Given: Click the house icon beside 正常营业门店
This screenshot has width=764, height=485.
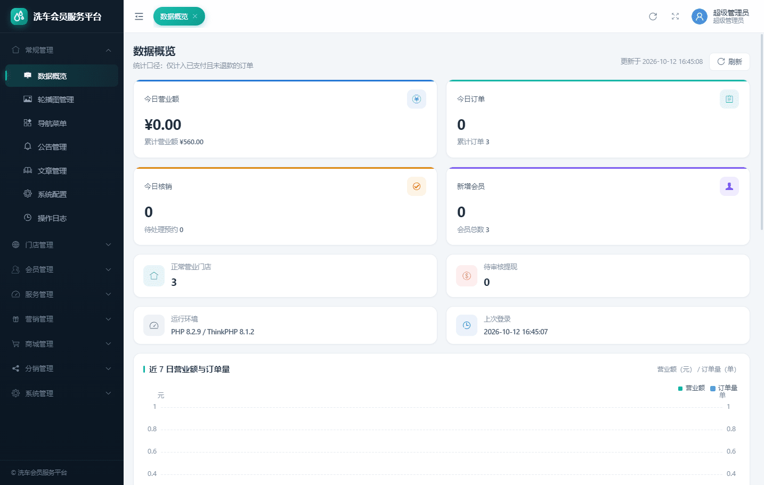Looking at the screenshot, I should coord(154,276).
